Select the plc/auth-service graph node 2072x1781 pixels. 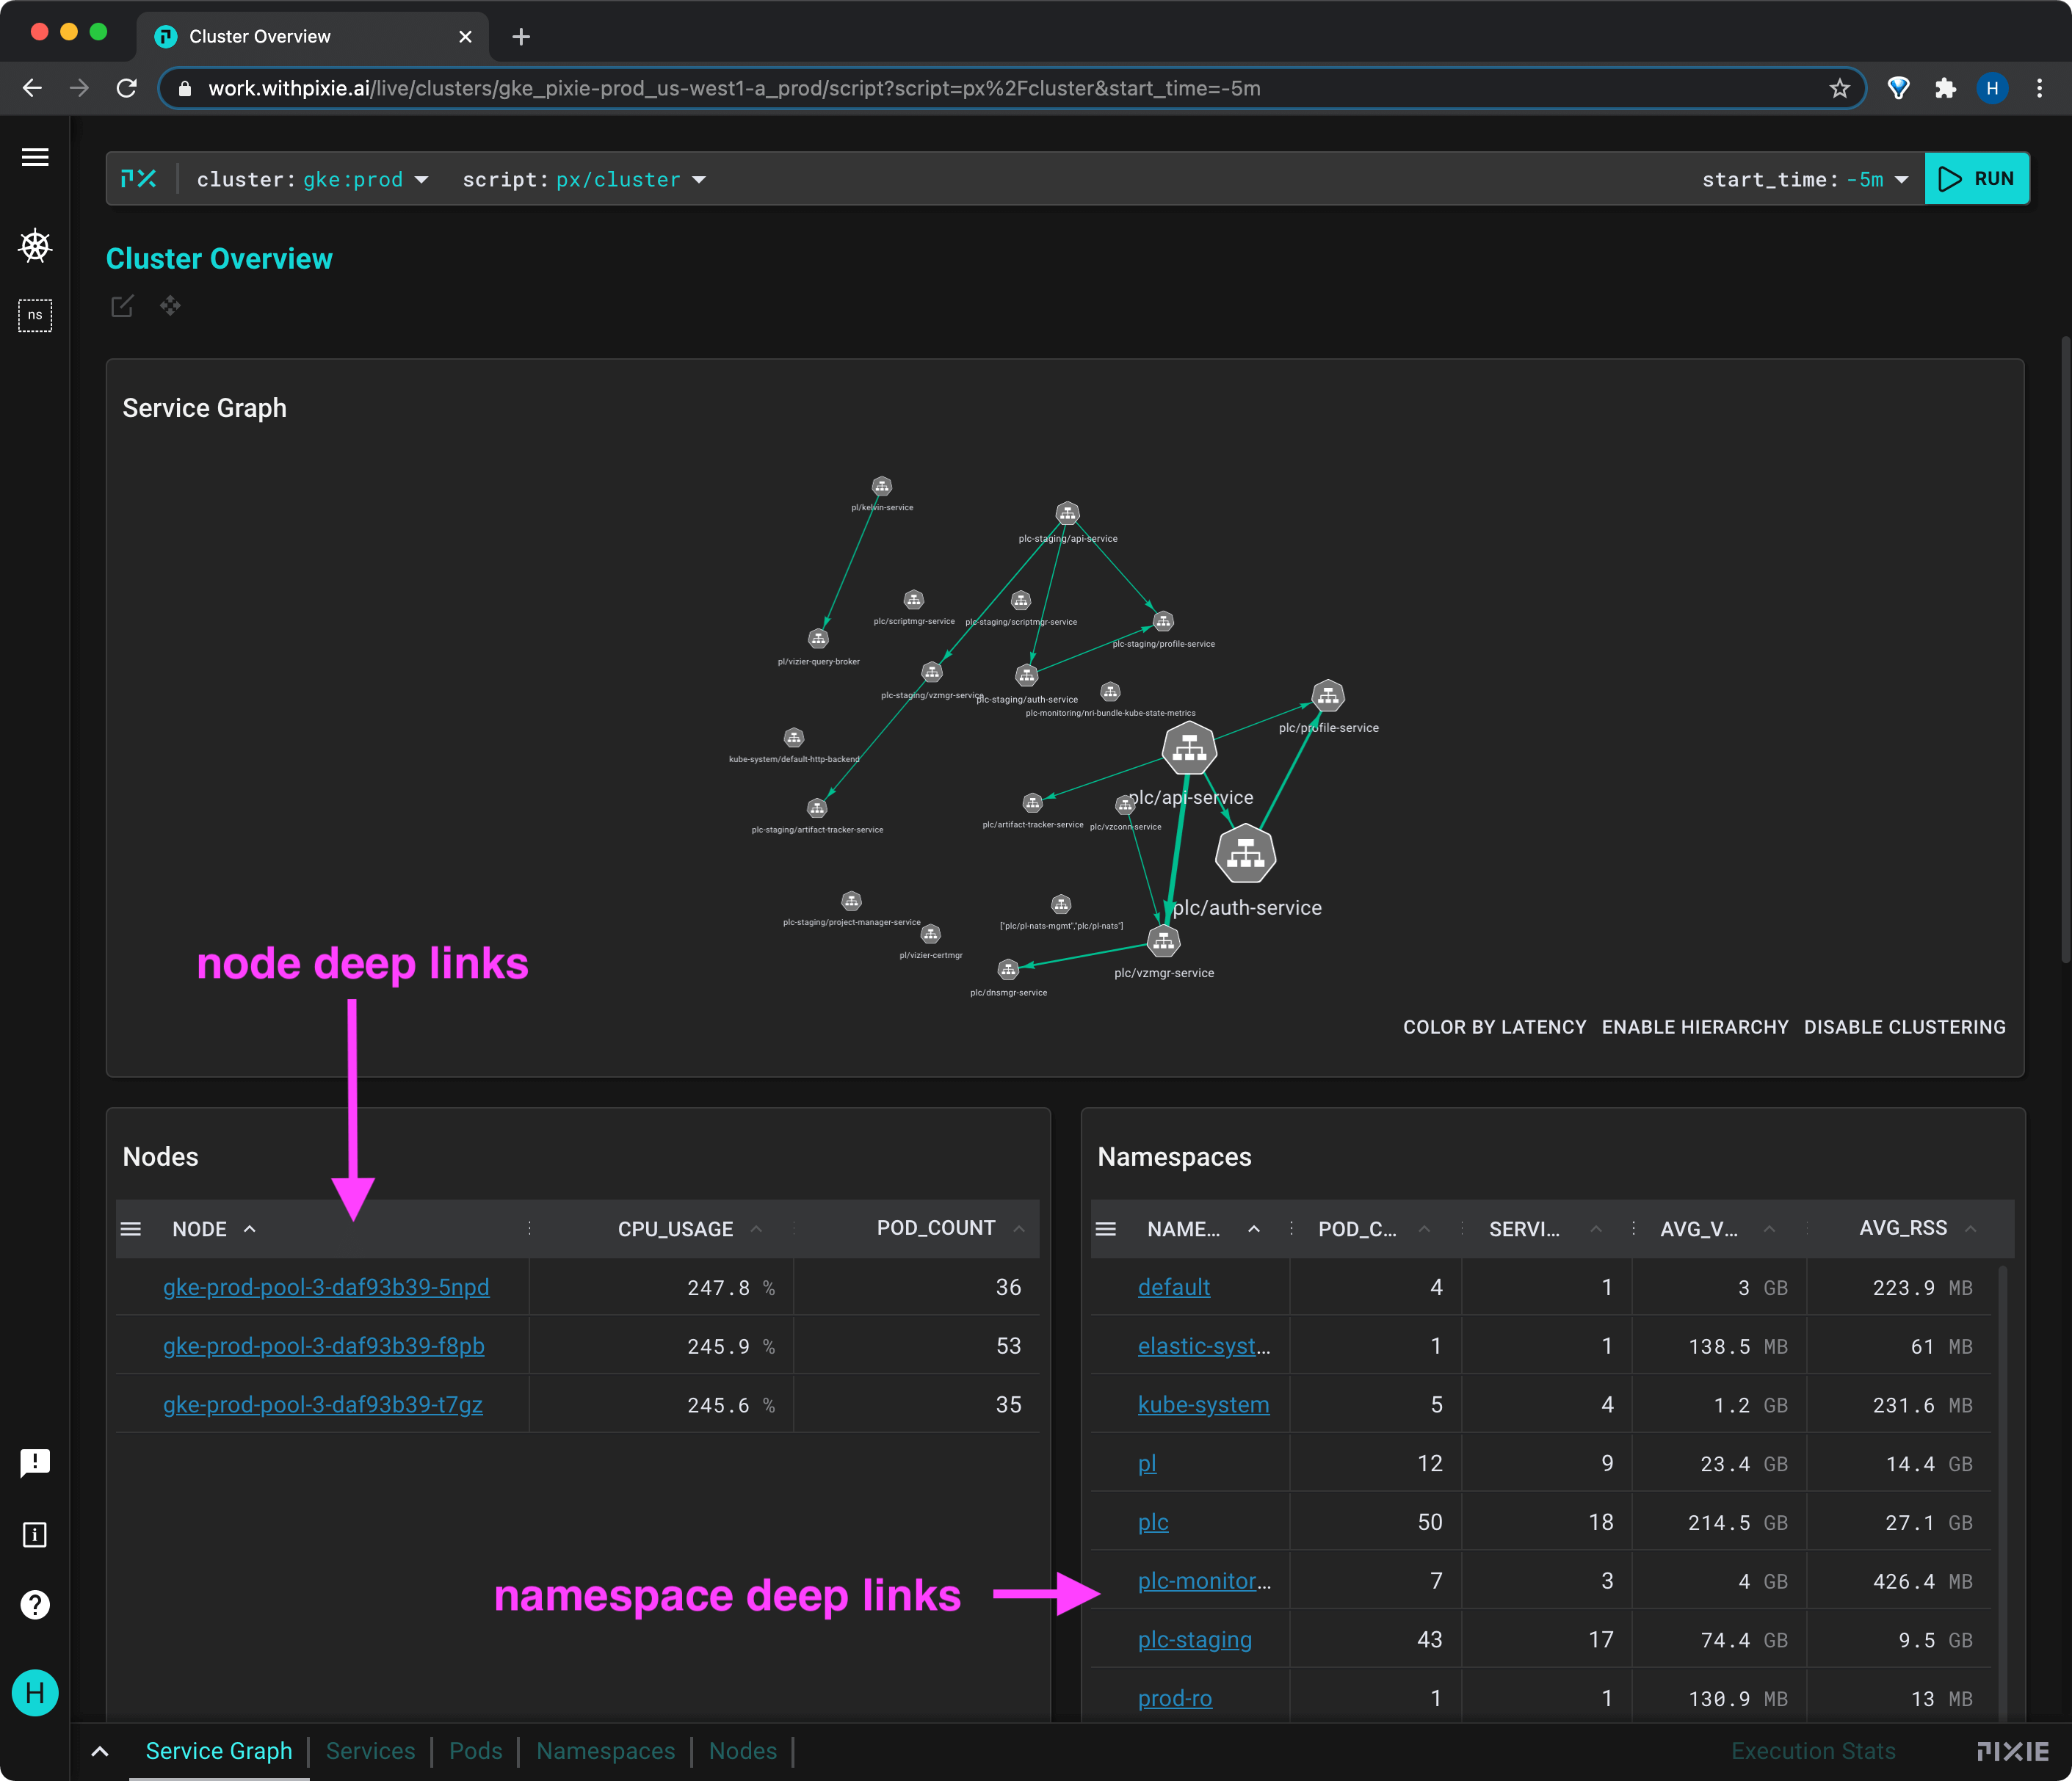coord(1245,854)
